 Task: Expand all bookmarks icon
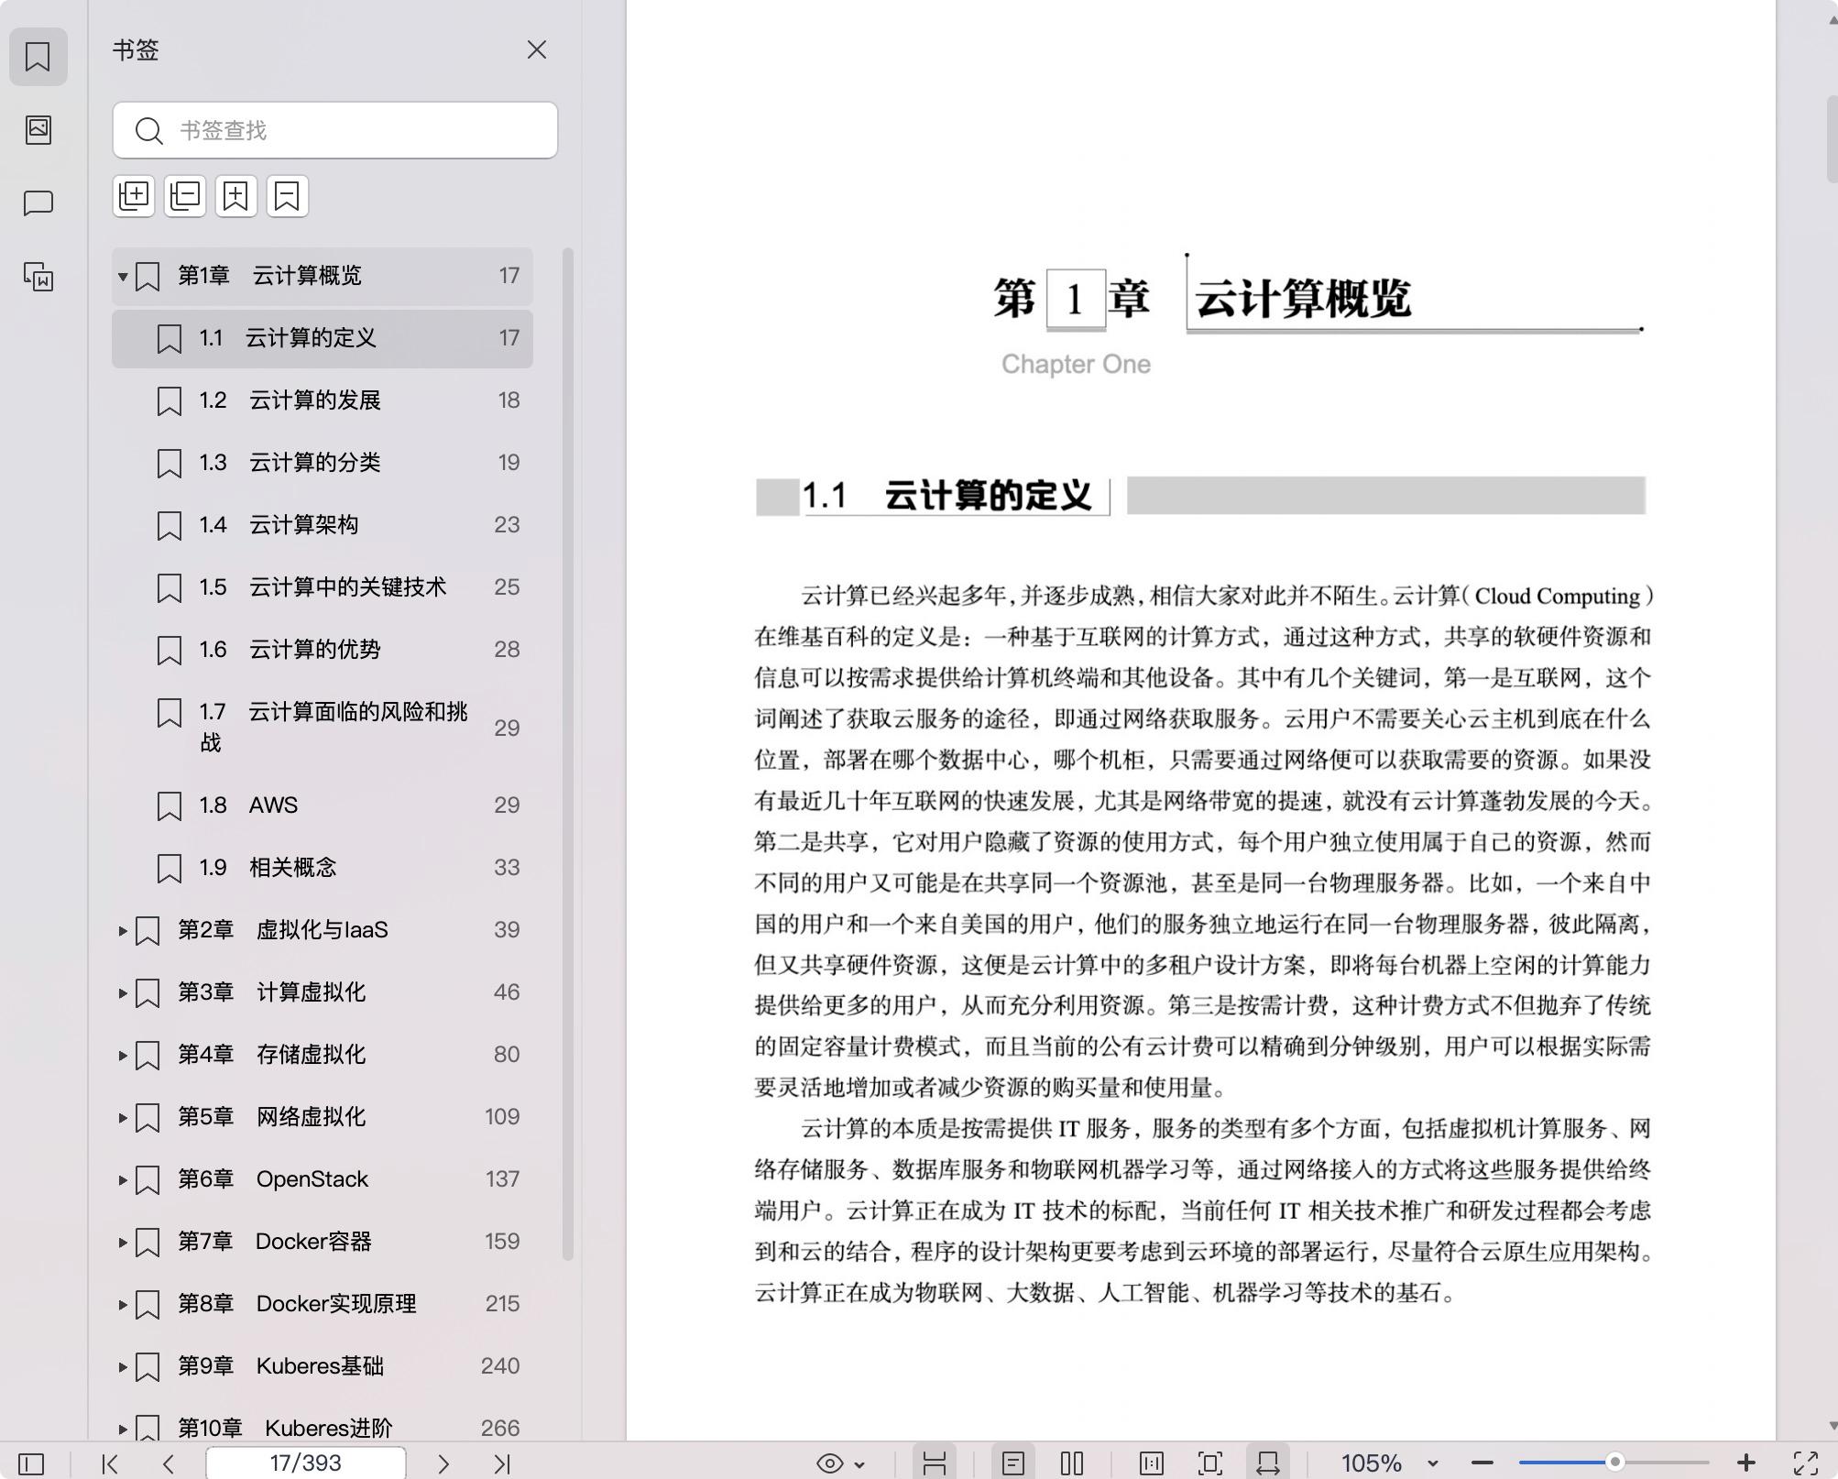point(134,196)
